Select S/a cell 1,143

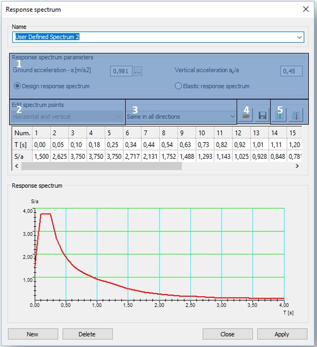pyautogui.click(x=223, y=157)
